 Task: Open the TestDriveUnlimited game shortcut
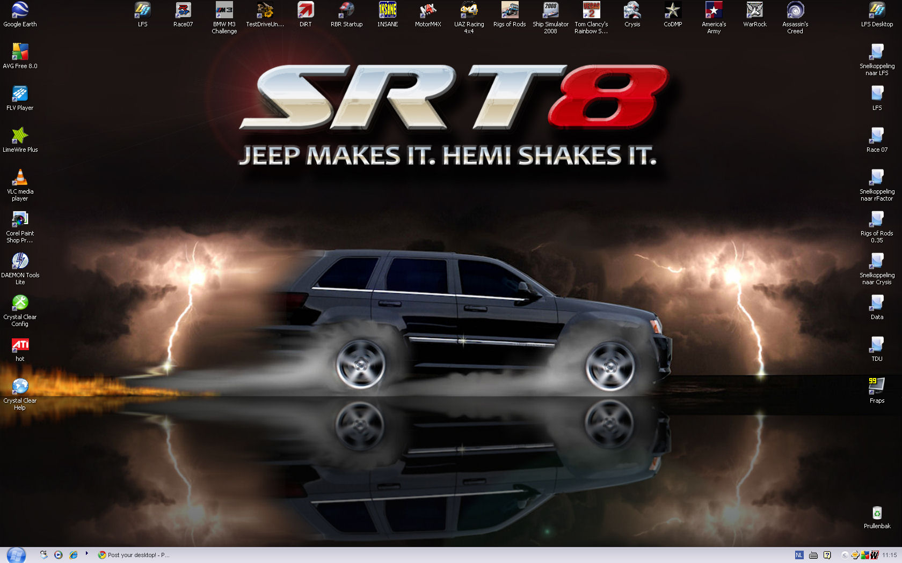pyautogui.click(x=265, y=14)
